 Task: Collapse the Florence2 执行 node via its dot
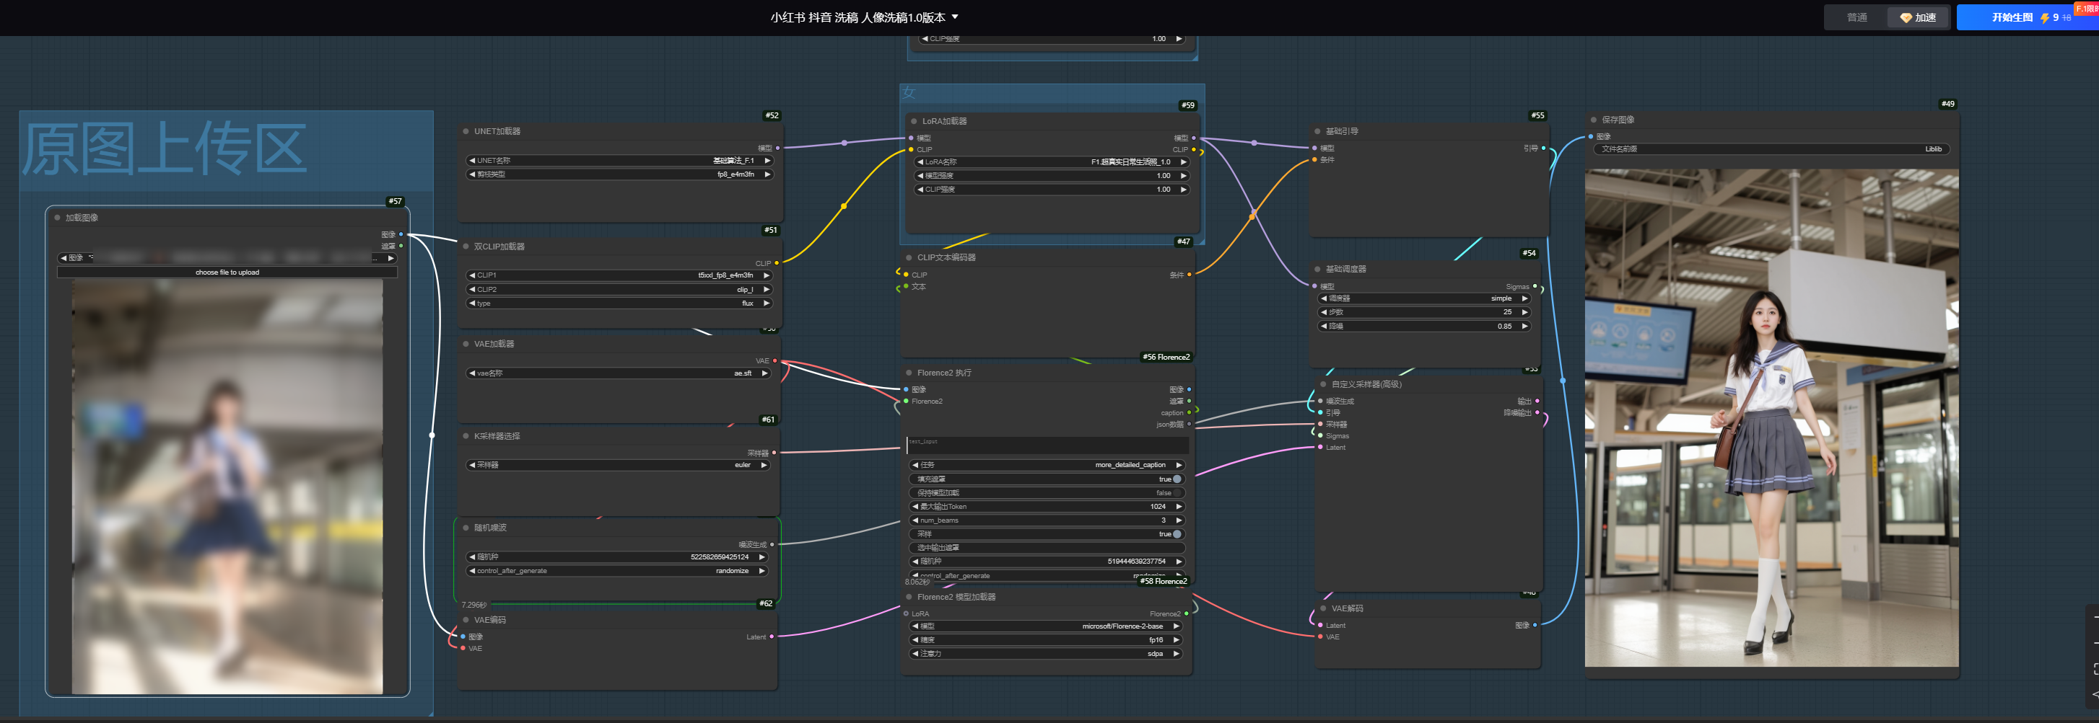909,373
